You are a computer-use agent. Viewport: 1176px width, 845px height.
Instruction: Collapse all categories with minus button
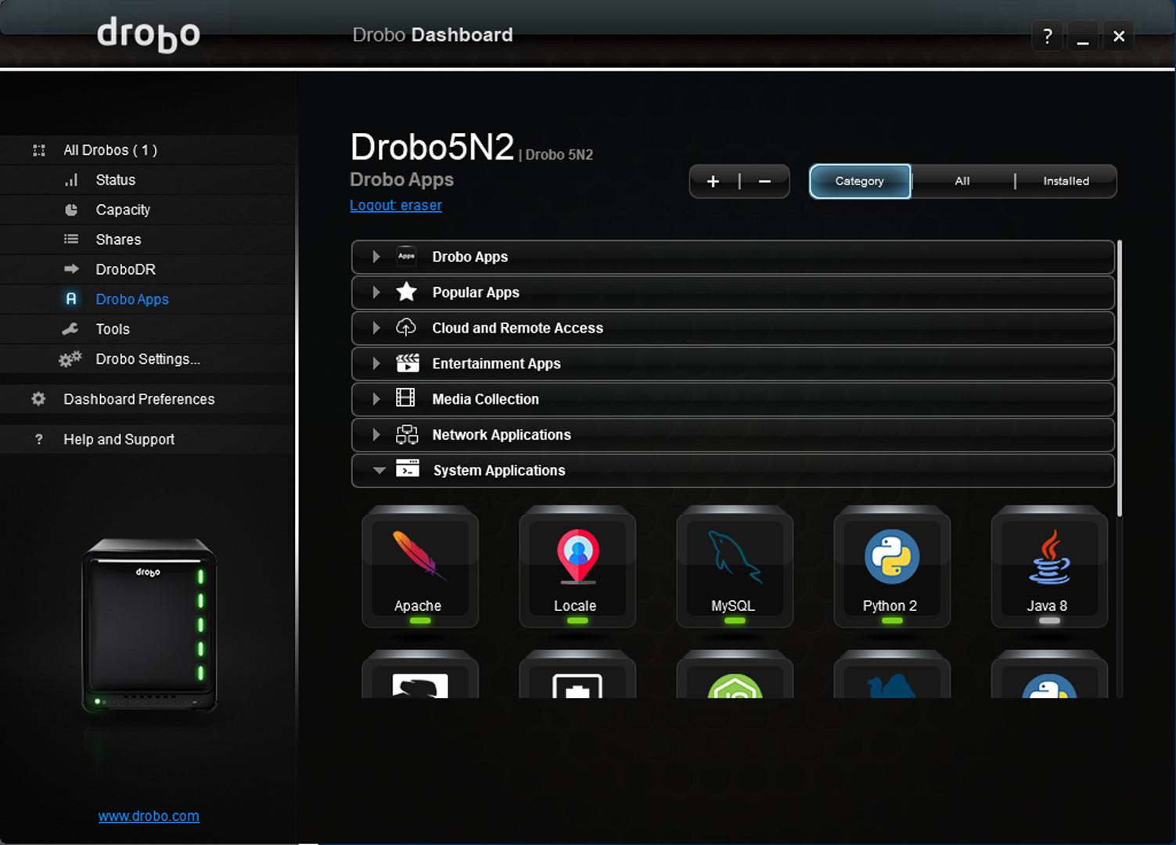click(x=764, y=182)
